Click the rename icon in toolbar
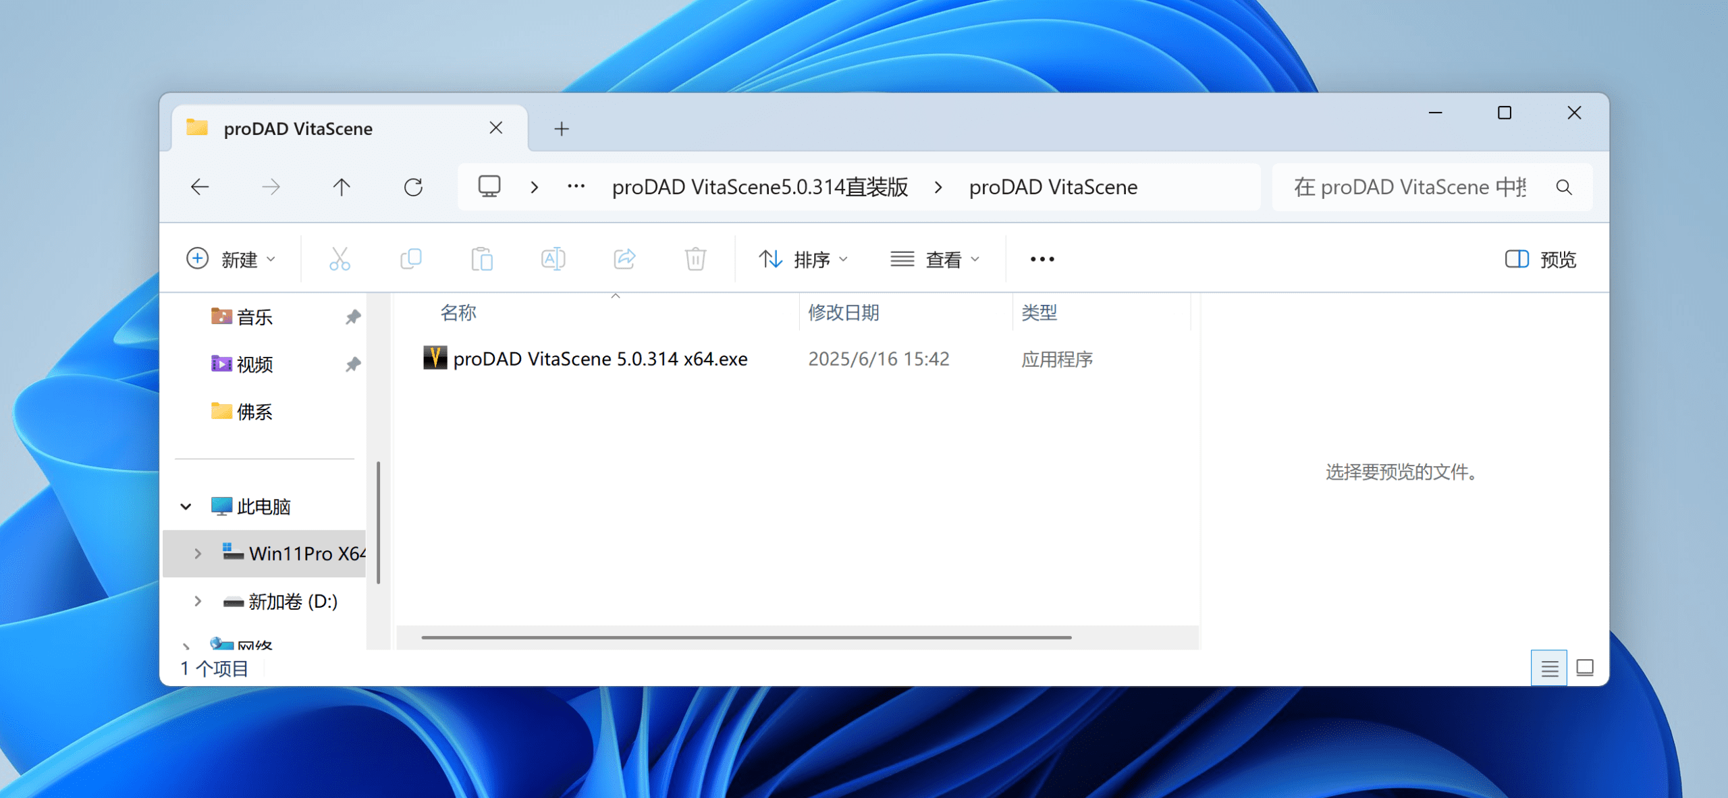The image size is (1728, 798). pos(553,259)
